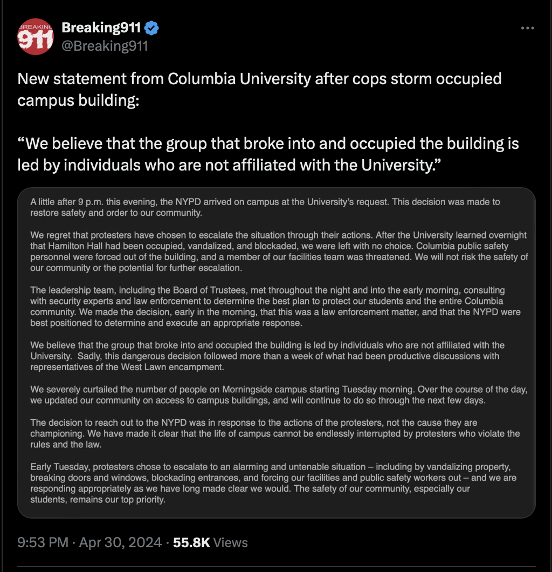This screenshot has width=552, height=572.
Task: Click the Breaking911 display name
Action: (101, 28)
